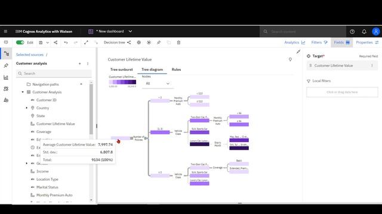Click the data tree vertical scrollbar
Image resolution: width=382 pixels, height=214 pixels.
[91, 109]
